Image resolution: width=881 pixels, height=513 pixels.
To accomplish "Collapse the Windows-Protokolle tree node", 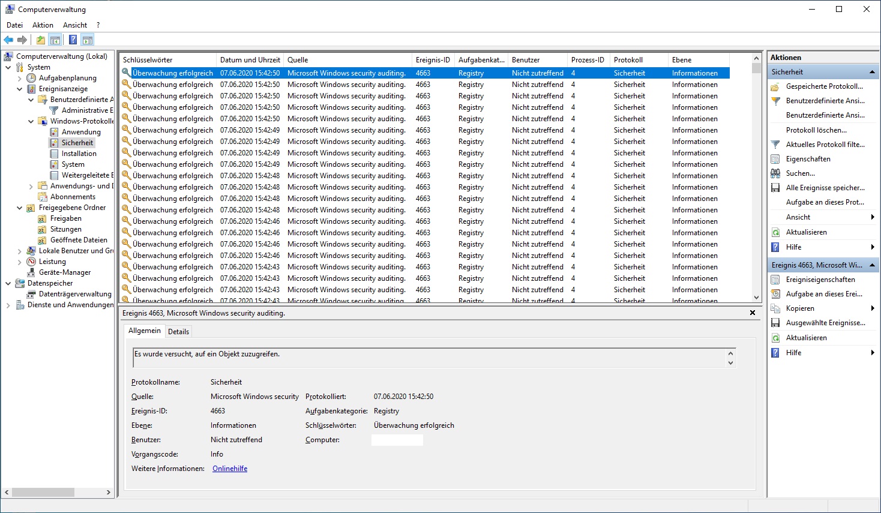I will (x=31, y=121).
